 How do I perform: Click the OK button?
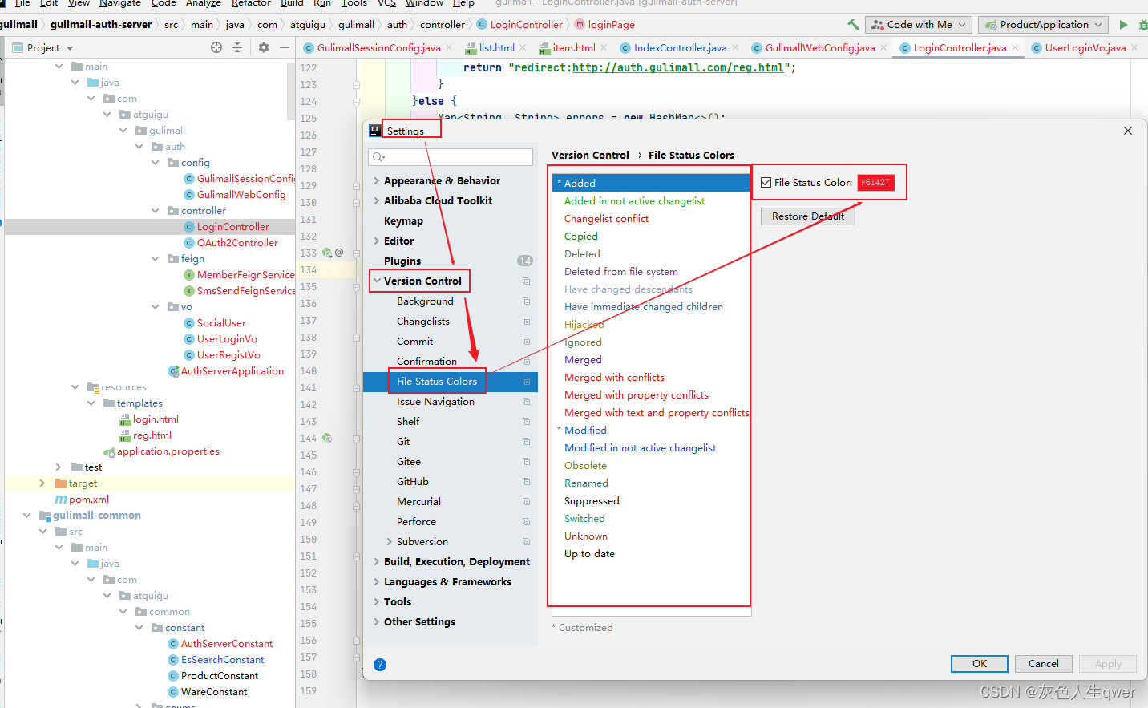[980, 664]
